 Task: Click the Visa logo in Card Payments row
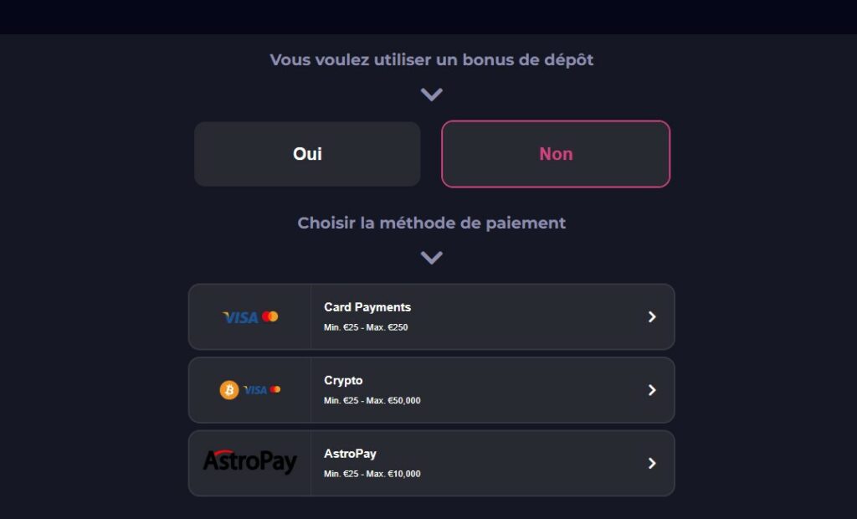point(241,317)
